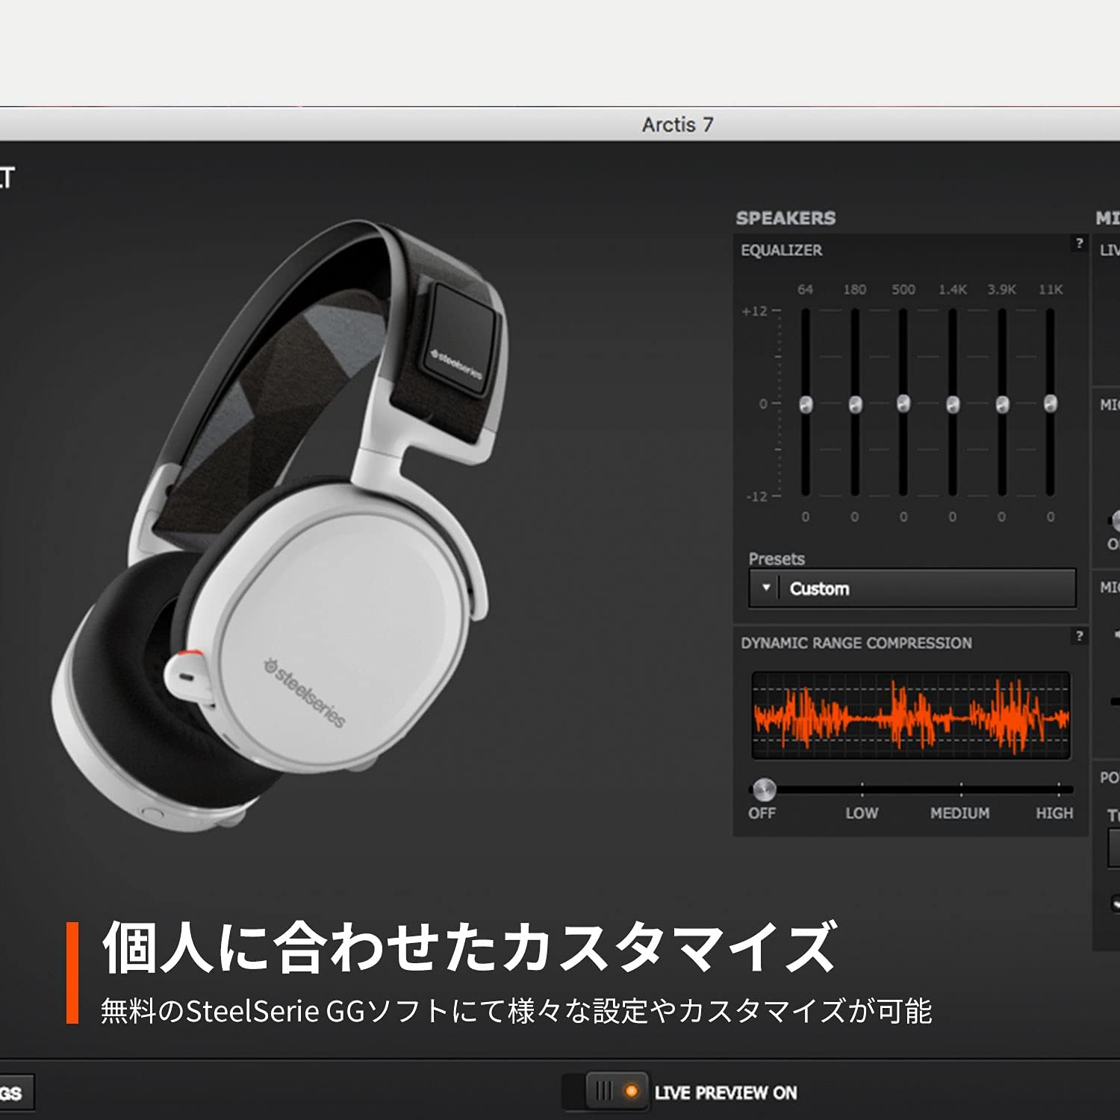The height and width of the screenshot is (1120, 1120).
Task: Click the 180 frequency band label
Action: tap(855, 290)
